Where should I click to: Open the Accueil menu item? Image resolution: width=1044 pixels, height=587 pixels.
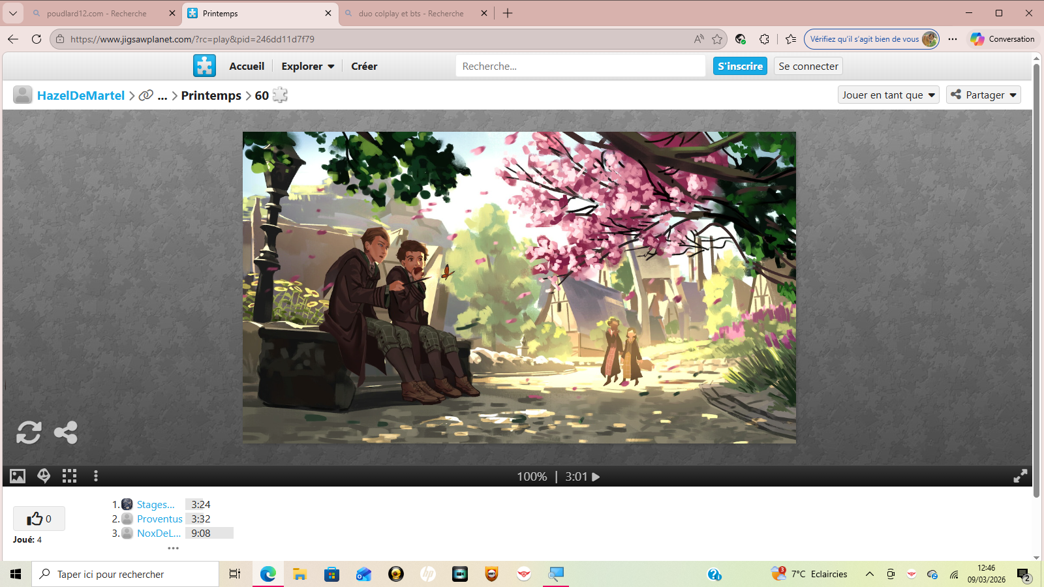pyautogui.click(x=247, y=66)
